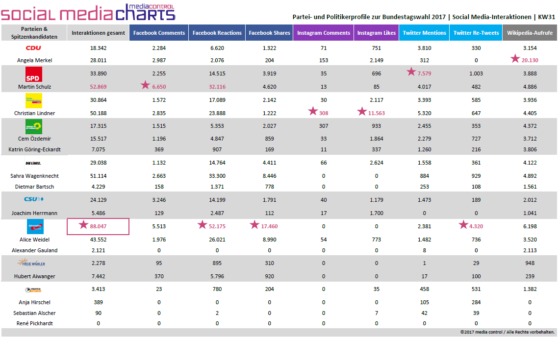Click the name Alice Weidel

[34, 240]
